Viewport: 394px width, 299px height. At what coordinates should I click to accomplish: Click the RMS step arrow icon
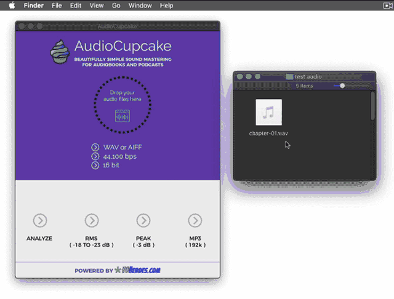(x=92, y=220)
